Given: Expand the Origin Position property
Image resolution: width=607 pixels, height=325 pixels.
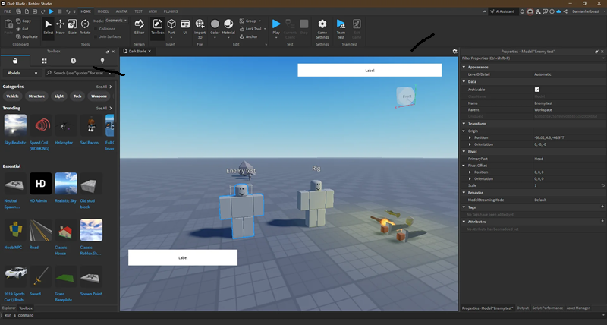Looking at the screenshot, I should (470, 137).
